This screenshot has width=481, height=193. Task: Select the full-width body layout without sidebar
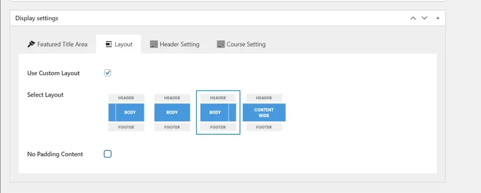tap(172, 112)
